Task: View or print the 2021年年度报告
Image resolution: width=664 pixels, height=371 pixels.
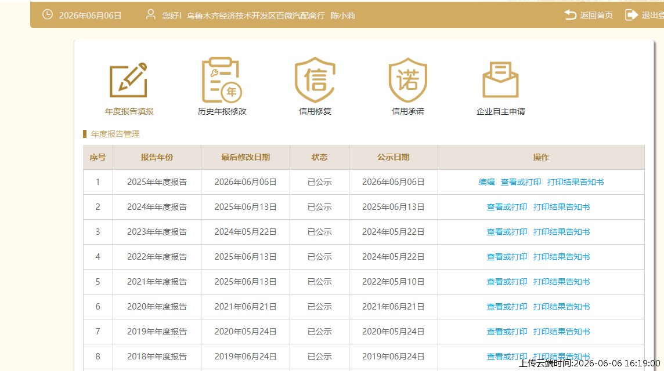Action: click(x=507, y=282)
